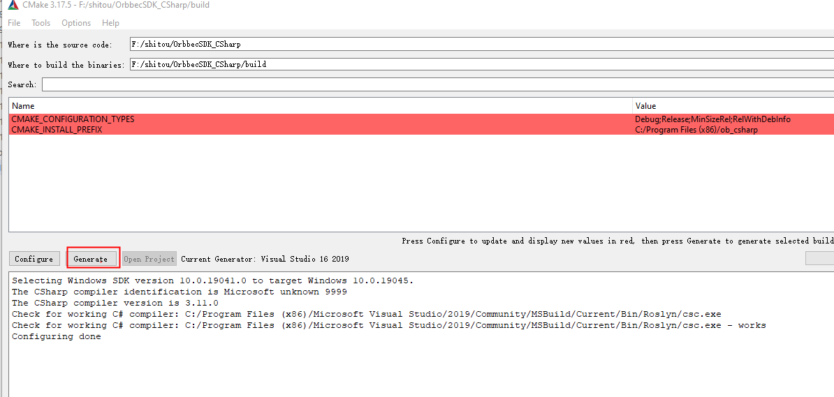Focus the source code path field

[482, 44]
